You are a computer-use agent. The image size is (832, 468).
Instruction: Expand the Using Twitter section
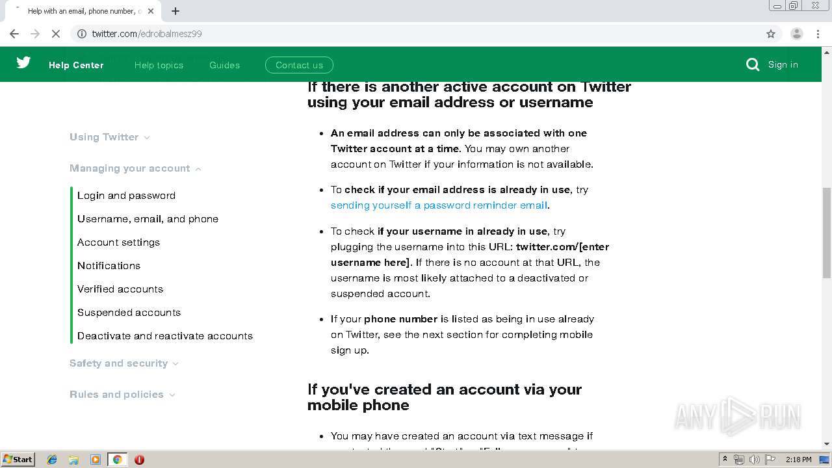110,137
